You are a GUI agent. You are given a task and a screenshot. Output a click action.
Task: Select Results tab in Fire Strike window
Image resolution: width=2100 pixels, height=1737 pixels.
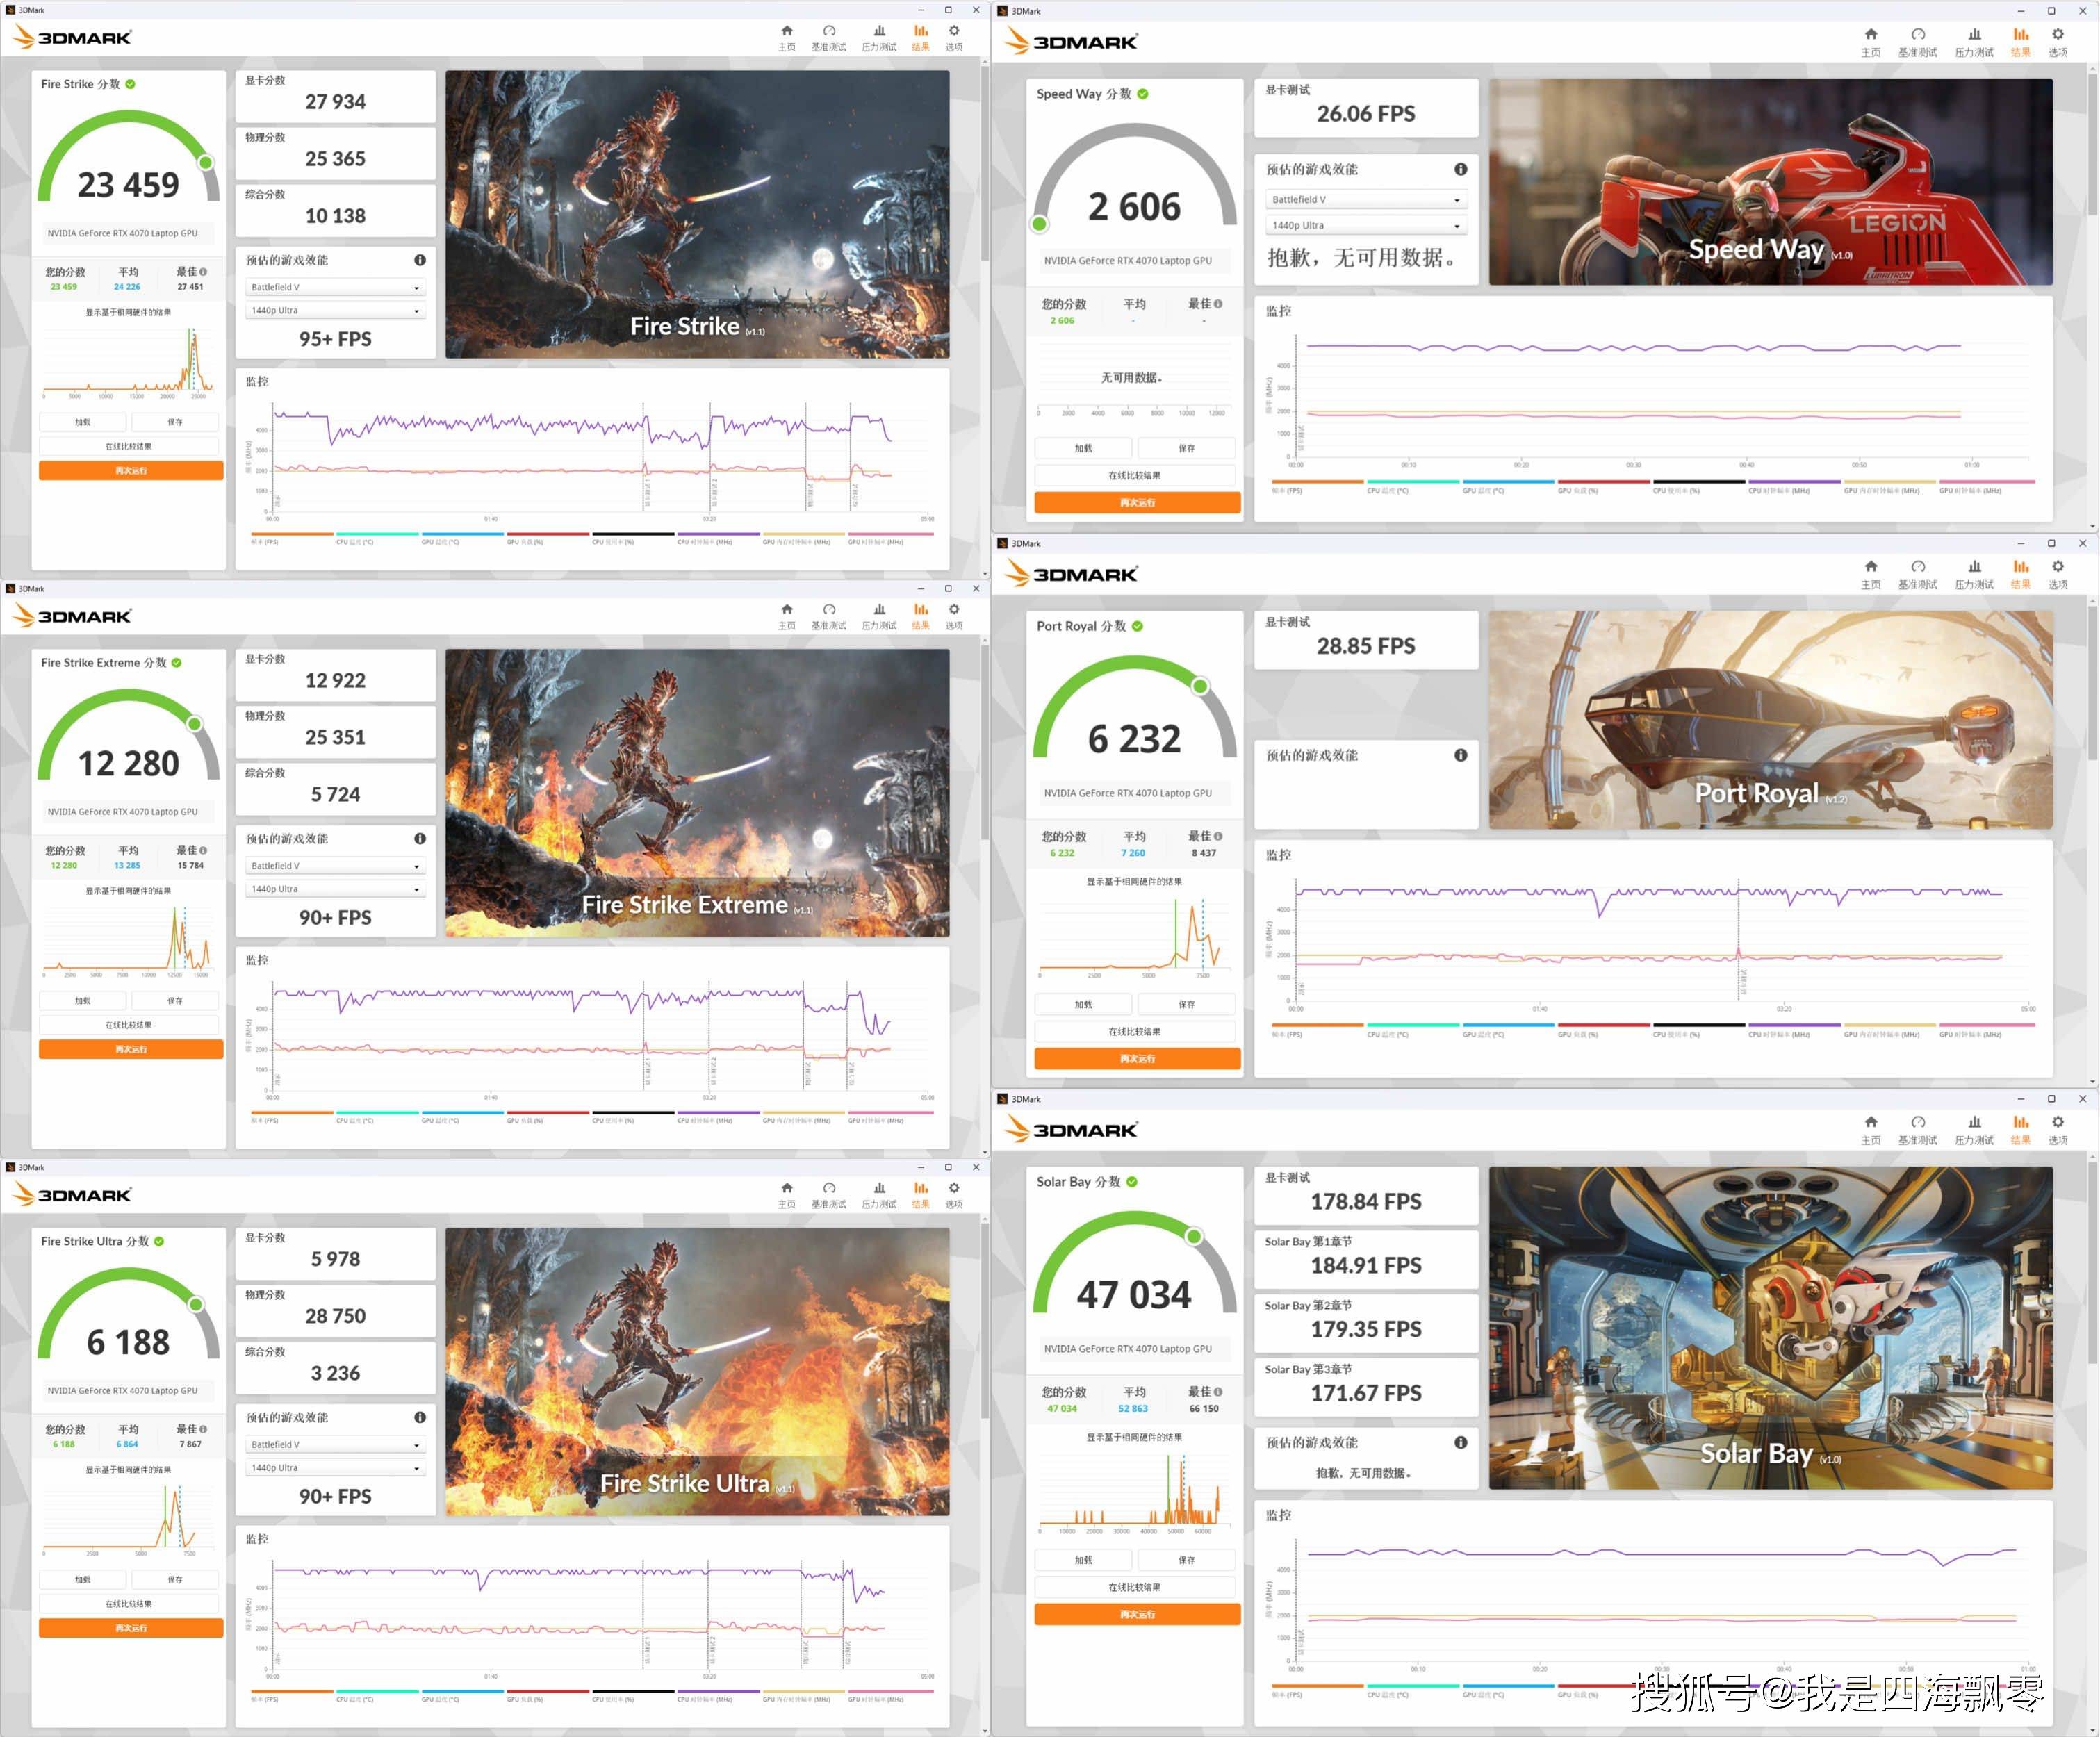(x=920, y=37)
